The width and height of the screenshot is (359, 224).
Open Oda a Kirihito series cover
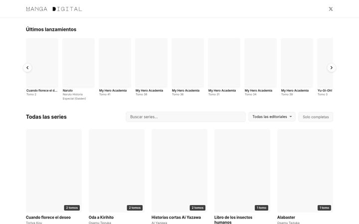click(117, 171)
